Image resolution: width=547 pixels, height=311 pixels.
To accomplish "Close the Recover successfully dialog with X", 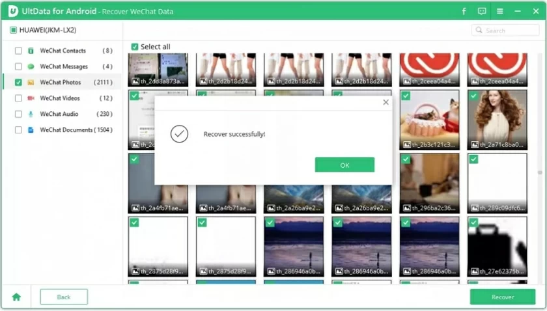I will click(386, 102).
